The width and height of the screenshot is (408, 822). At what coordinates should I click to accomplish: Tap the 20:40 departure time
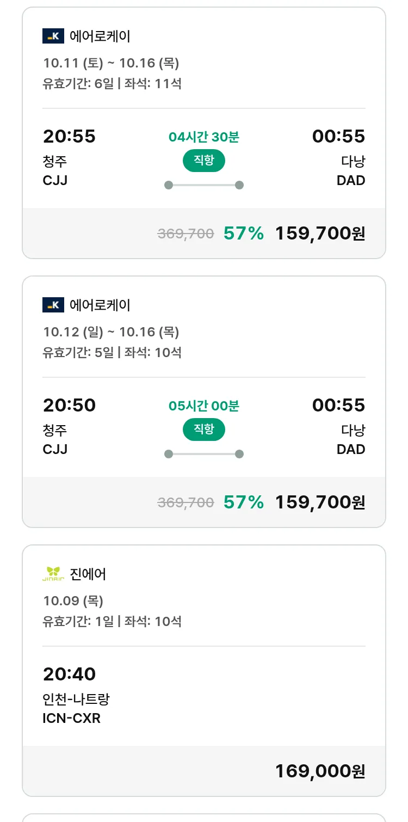coord(69,674)
